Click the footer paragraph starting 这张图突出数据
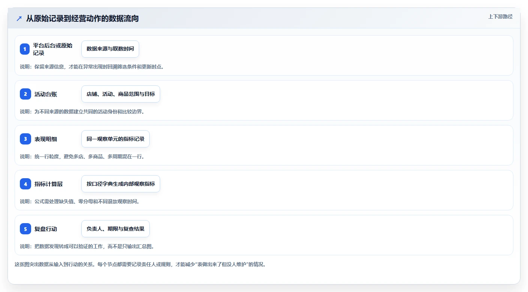528x292 pixels. pos(140,264)
